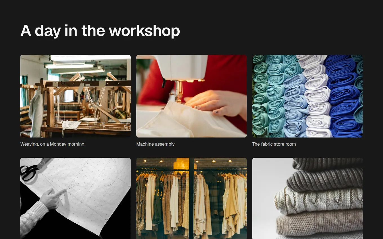Select the caption 'The fabric store room'
Screen dimensions: 383x239
tap(274, 144)
